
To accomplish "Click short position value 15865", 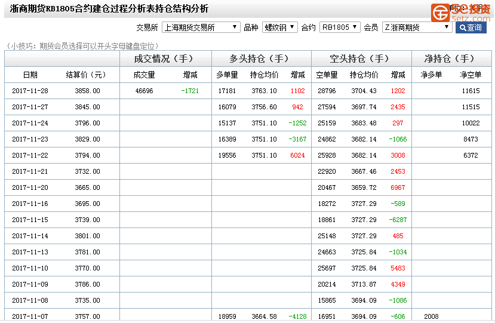I will (327, 300).
